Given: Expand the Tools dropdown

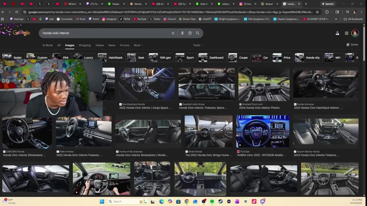Looking at the screenshot, I should [x=198, y=45].
